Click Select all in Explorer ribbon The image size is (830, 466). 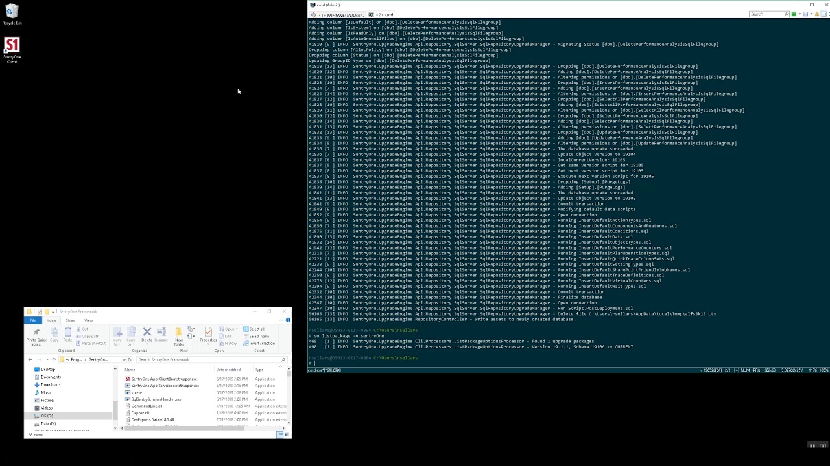(254, 329)
